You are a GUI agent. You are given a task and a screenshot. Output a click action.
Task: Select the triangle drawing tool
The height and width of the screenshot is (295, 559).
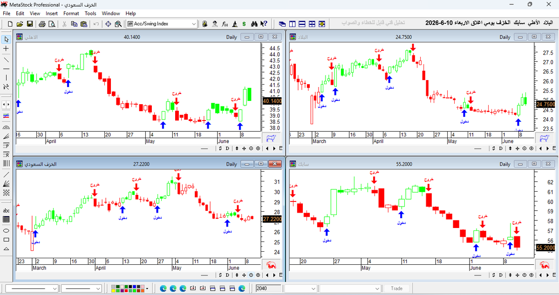click(x=6, y=249)
